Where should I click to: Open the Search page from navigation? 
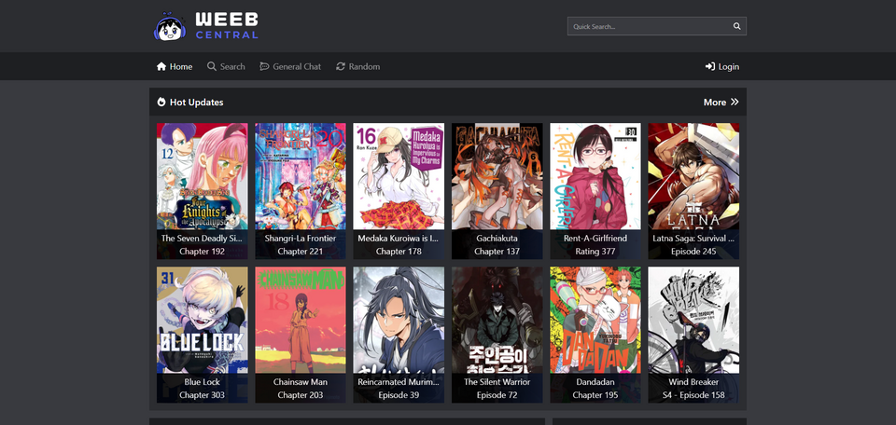click(226, 67)
